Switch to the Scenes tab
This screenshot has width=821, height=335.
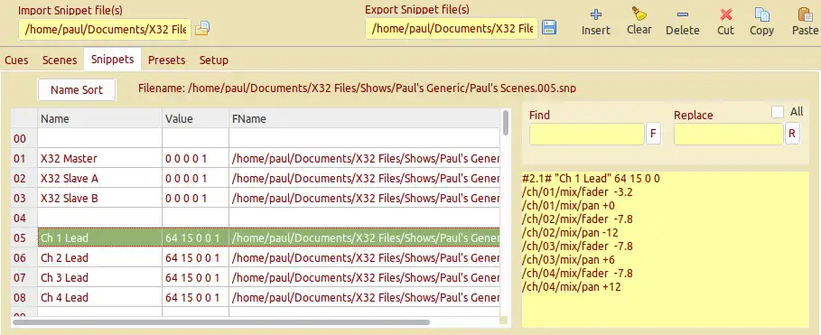(x=60, y=60)
